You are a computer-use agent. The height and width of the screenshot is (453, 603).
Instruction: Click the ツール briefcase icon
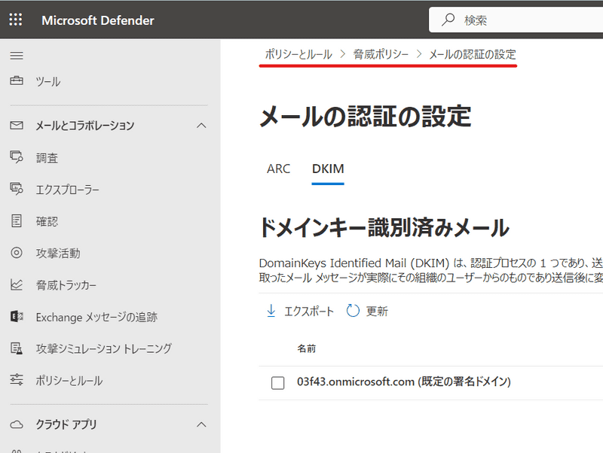[17, 81]
